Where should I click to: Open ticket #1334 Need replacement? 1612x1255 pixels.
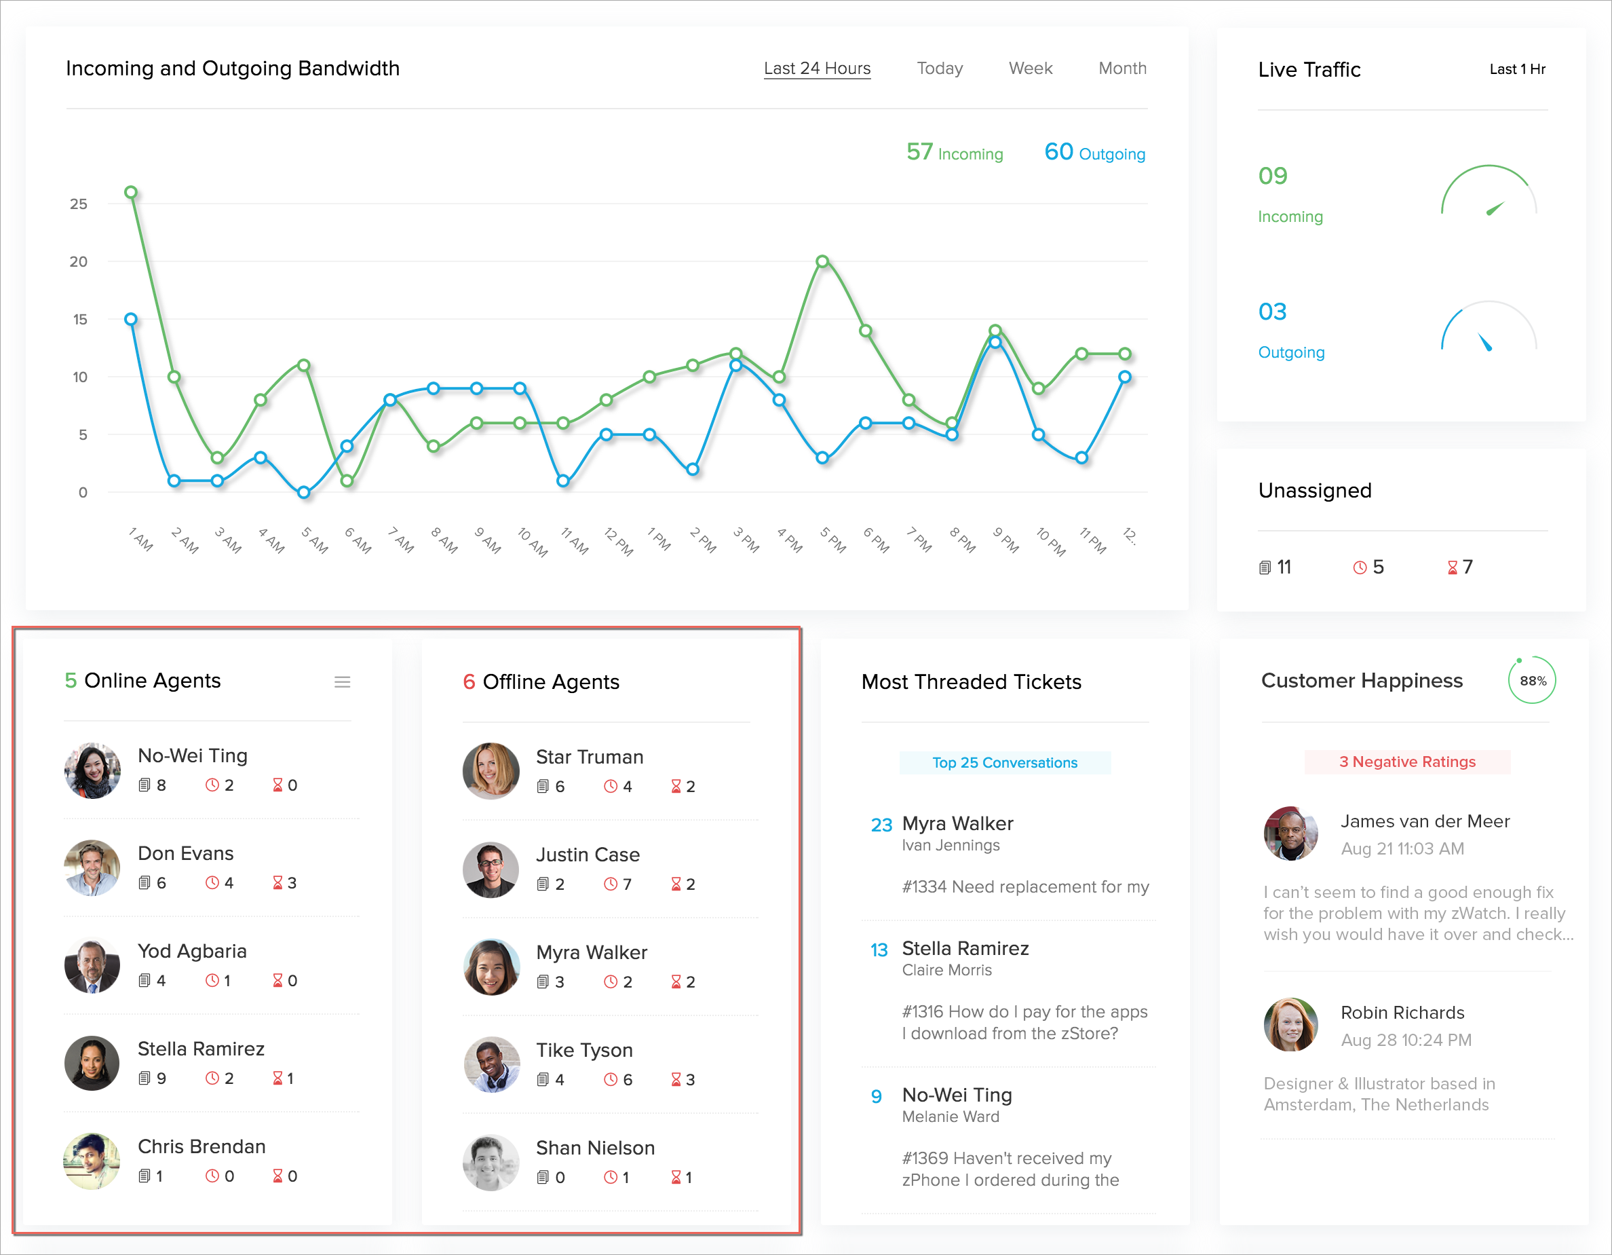click(x=1024, y=886)
